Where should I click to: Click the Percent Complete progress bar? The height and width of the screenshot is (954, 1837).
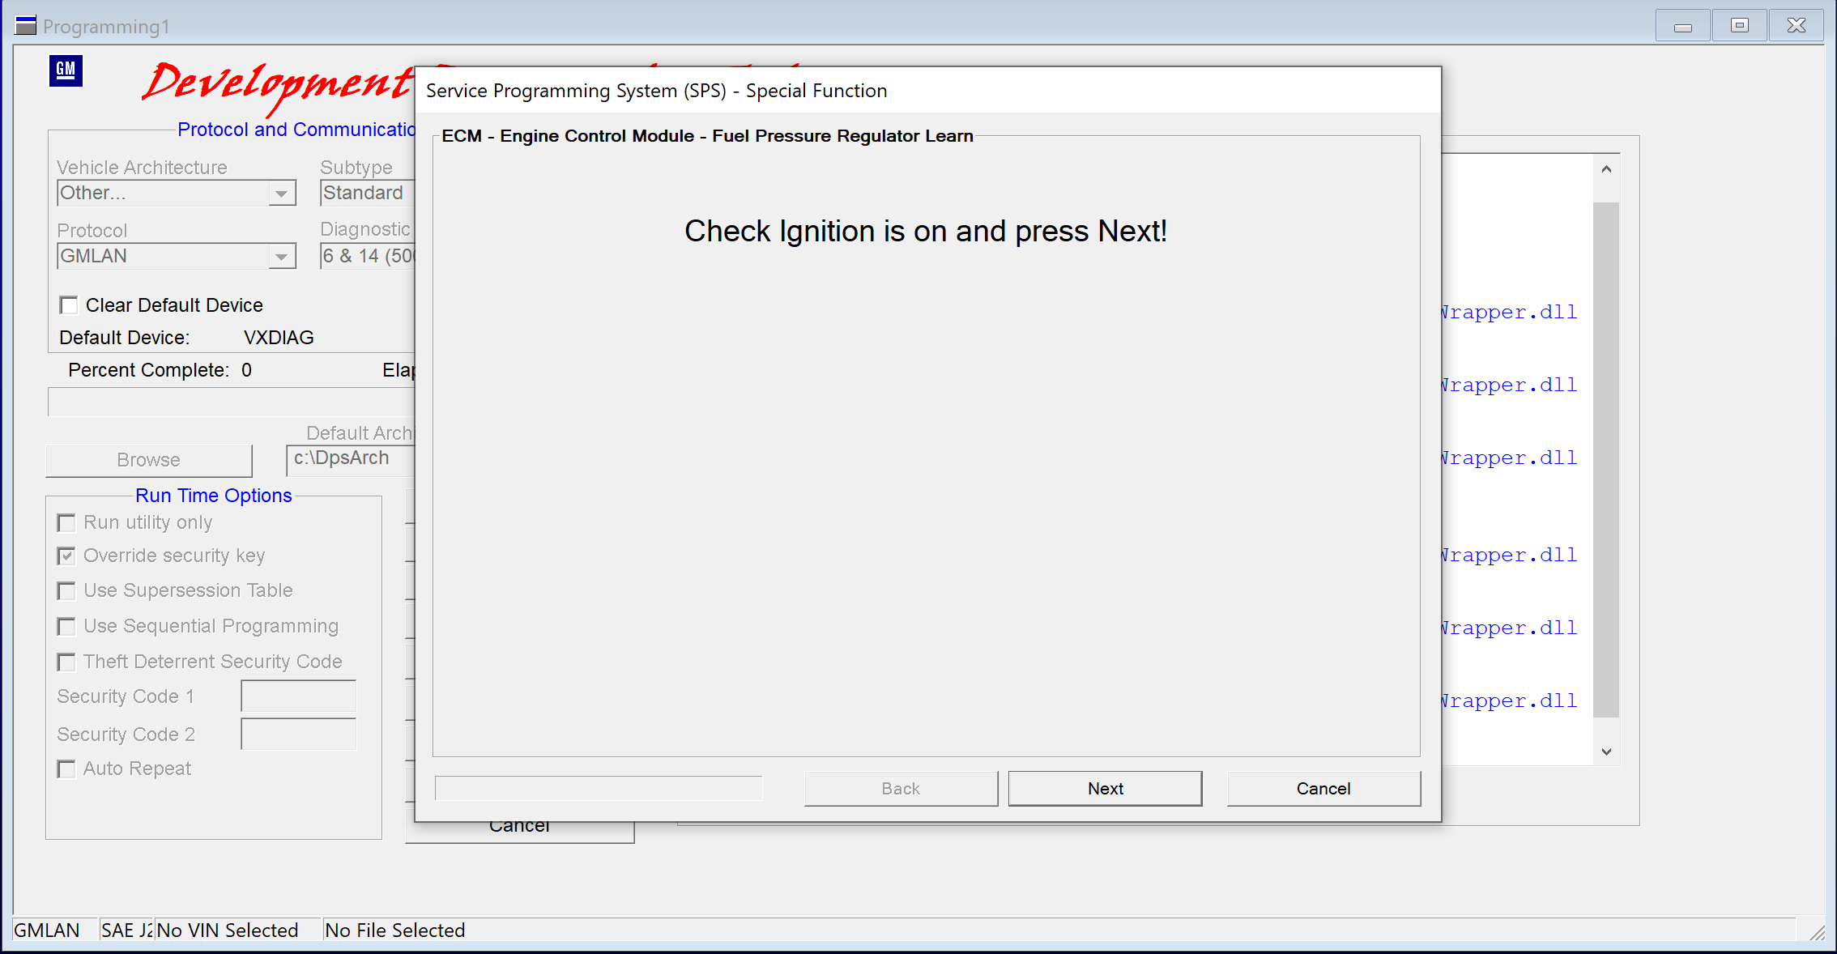point(232,402)
